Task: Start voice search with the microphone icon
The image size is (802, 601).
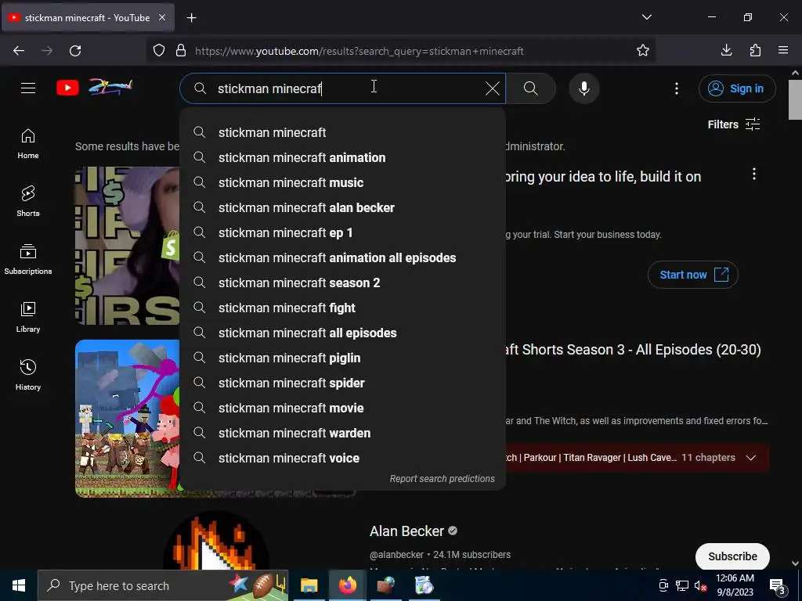Action: pyautogui.click(x=583, y=88)
